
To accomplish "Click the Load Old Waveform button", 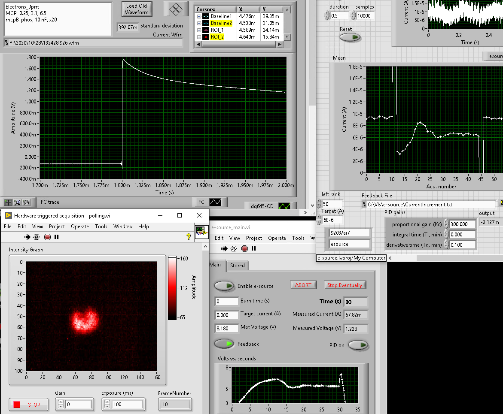I will pyautogui.click(x=137, y=9).
